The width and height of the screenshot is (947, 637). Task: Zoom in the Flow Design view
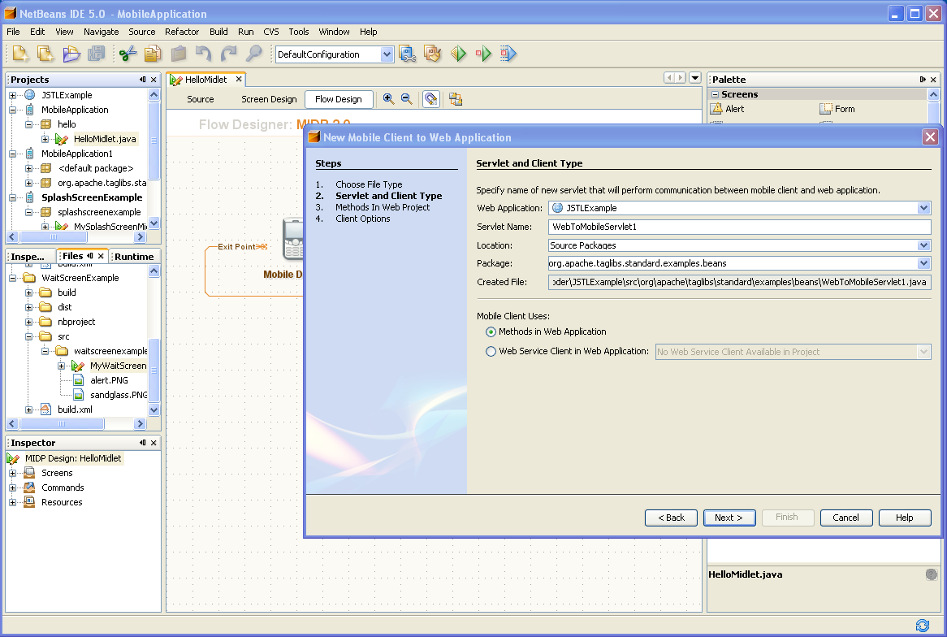(x=388, y=99)
